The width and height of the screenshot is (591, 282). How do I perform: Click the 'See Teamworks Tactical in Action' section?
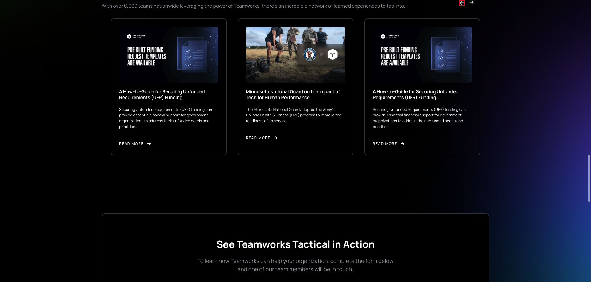point(295,244)
